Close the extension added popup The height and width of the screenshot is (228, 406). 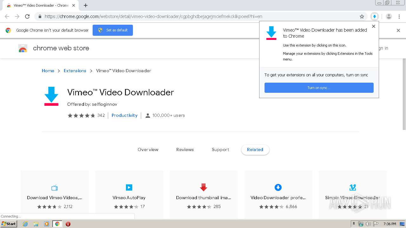374,26
